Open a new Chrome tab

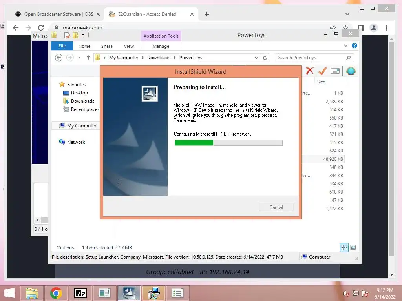207,14
